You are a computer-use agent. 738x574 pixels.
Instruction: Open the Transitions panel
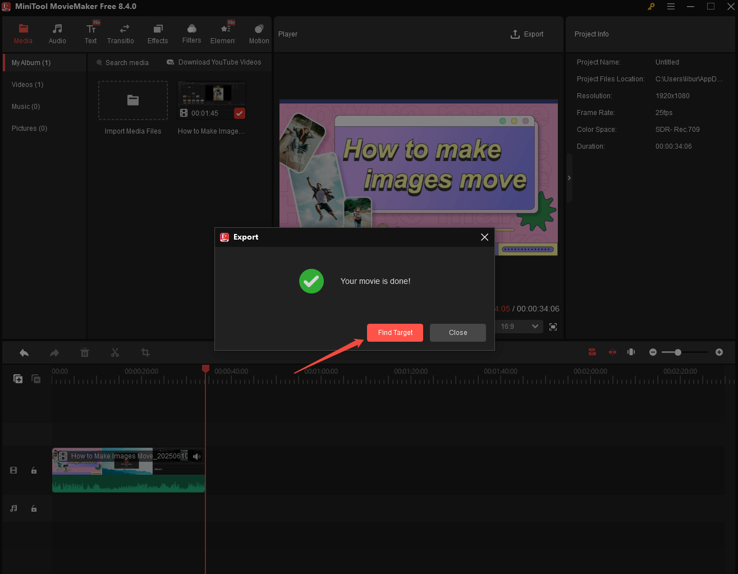pos(120,32)
